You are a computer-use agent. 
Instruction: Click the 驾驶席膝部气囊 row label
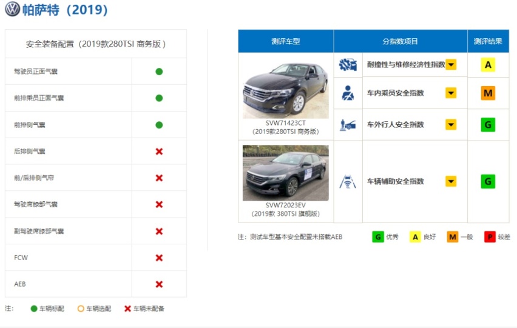[36, 204]
